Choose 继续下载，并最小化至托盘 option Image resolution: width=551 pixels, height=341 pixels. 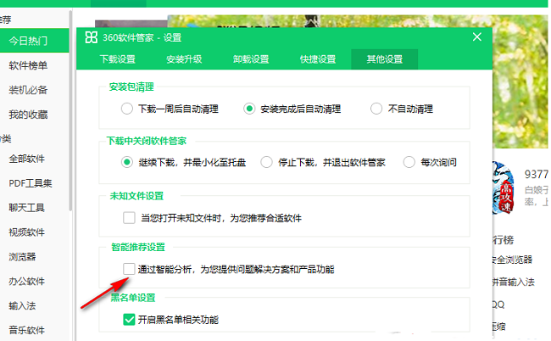click(127, 162)
